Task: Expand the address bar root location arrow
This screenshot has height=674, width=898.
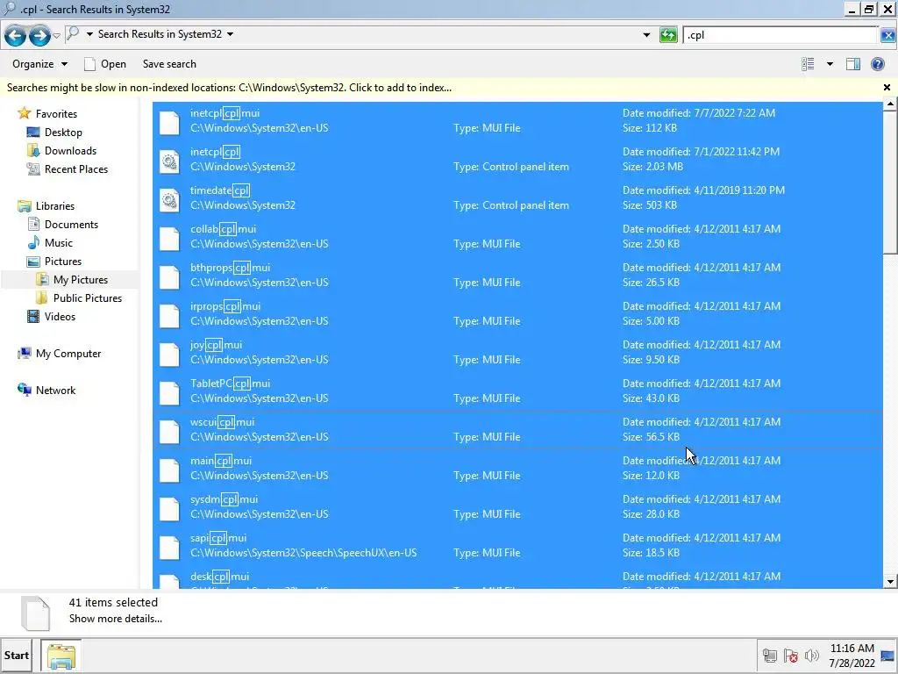Action: tap(89, 34)
